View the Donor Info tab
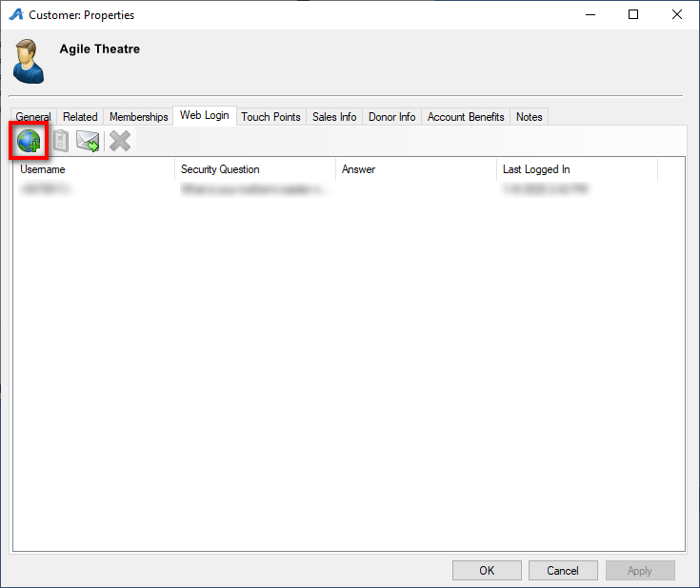The height and width of the screenshot is (588, 700). [391, 117]
